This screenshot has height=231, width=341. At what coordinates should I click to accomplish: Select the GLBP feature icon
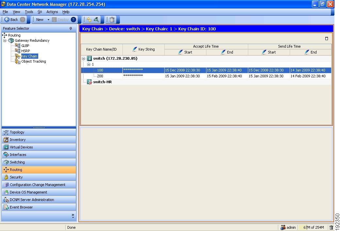tap(18, 46)
